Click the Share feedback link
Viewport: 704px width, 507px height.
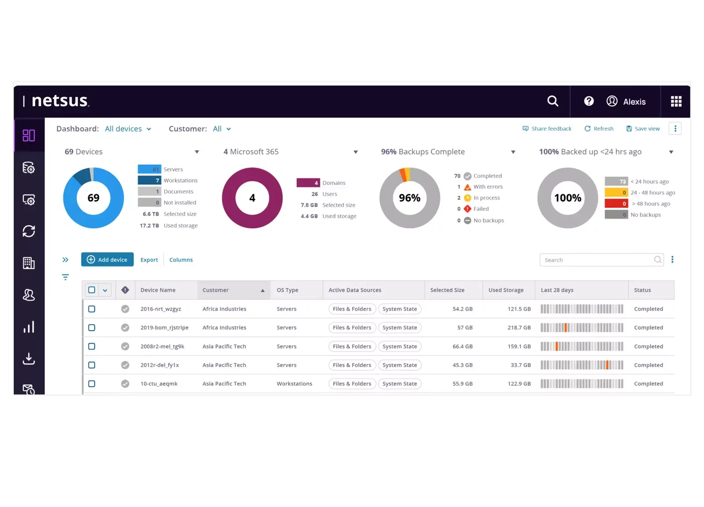click(547, 129)
